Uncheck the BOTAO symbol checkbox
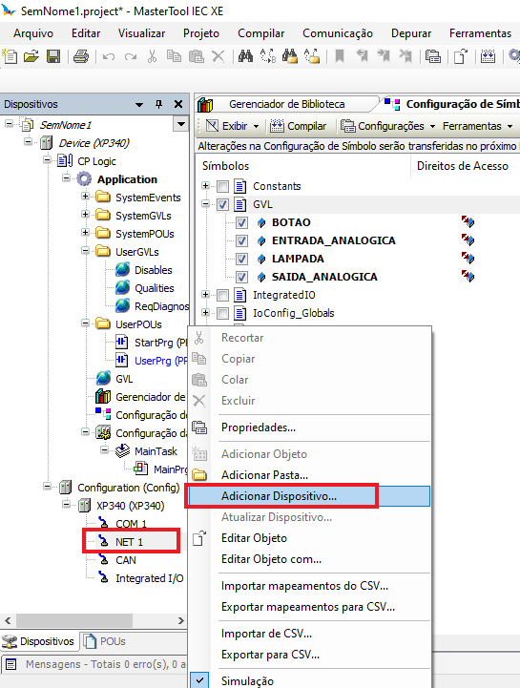Image resolution: width=520 pixels, height=688 pixels. (241, 222)
